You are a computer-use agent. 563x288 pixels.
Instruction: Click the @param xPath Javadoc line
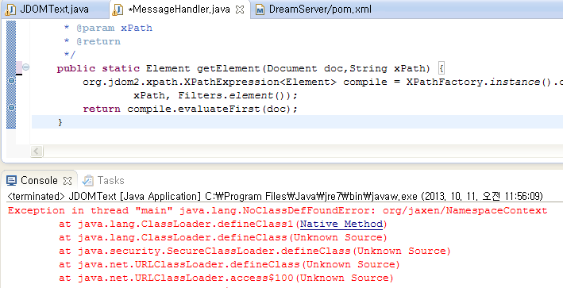click(x=108, y=28)
